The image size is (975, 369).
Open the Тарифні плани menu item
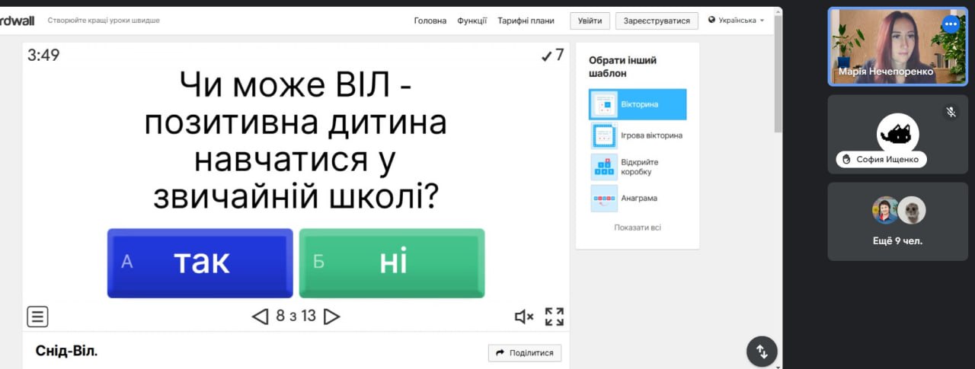(526, 21)
